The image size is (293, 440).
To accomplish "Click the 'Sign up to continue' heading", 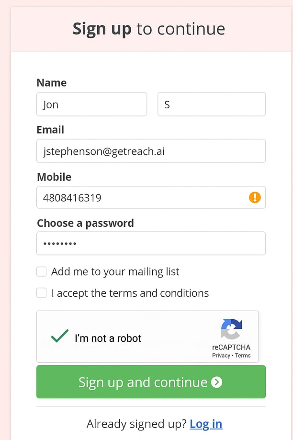I will 149,29.
